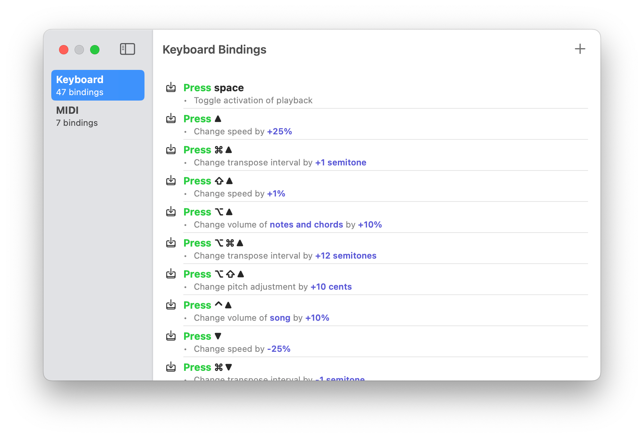Click the icon beside the Control up-arrow binding
Viewport: 644px width, 438px height.
point(171,305)
